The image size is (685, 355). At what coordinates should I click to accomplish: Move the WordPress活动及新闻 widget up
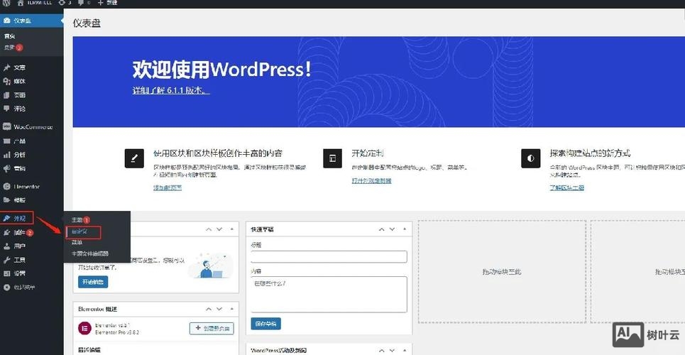382,350
